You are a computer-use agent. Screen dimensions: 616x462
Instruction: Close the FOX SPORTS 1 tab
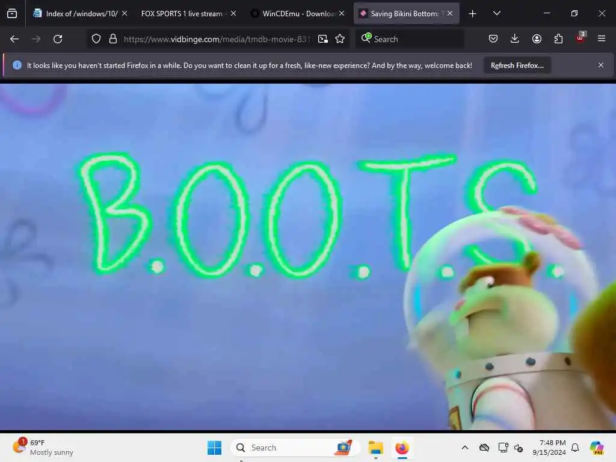pos(233,13)
